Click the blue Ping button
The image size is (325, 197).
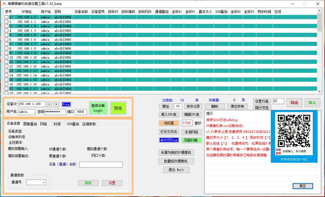(66, 104)
